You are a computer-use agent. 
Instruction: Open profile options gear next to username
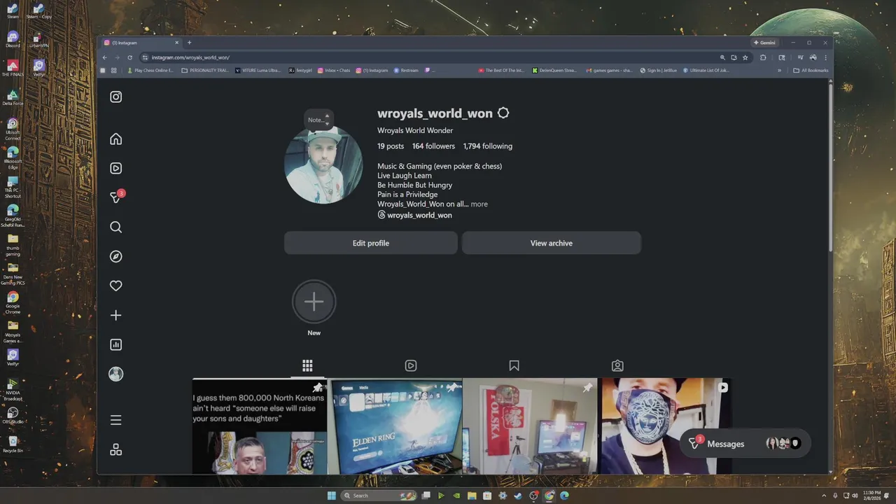(503, 113)
